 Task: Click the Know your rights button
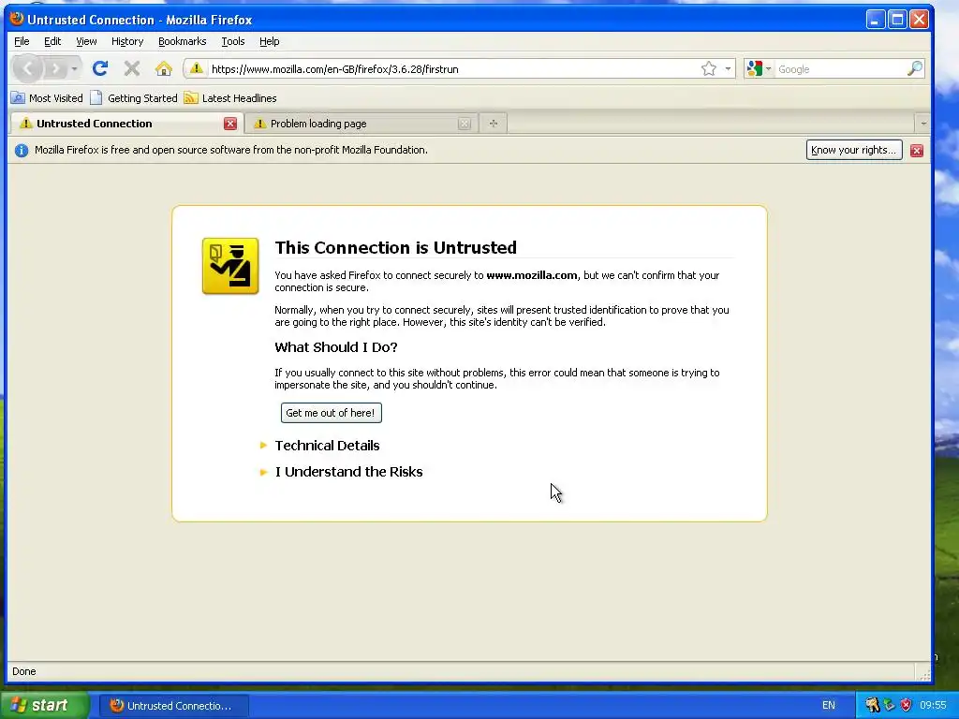click(x=854, y=150)
